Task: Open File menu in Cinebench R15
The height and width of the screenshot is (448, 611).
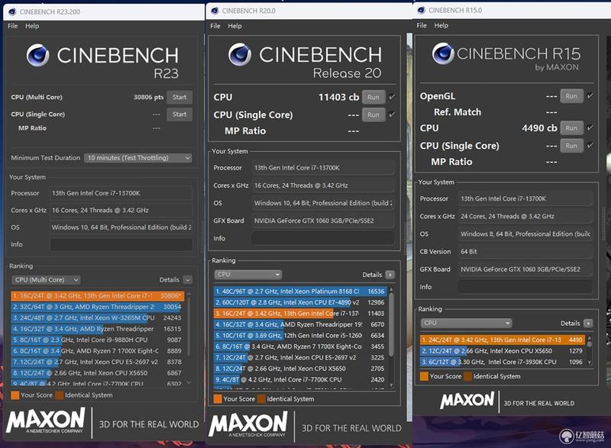Action: click(422, 25)
